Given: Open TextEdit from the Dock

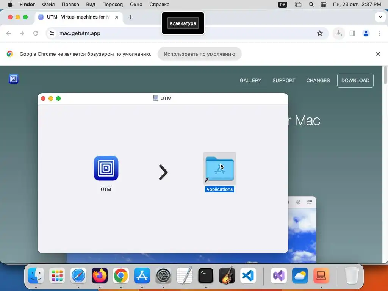Looking at the screenshot, I should tap(185, 275).
